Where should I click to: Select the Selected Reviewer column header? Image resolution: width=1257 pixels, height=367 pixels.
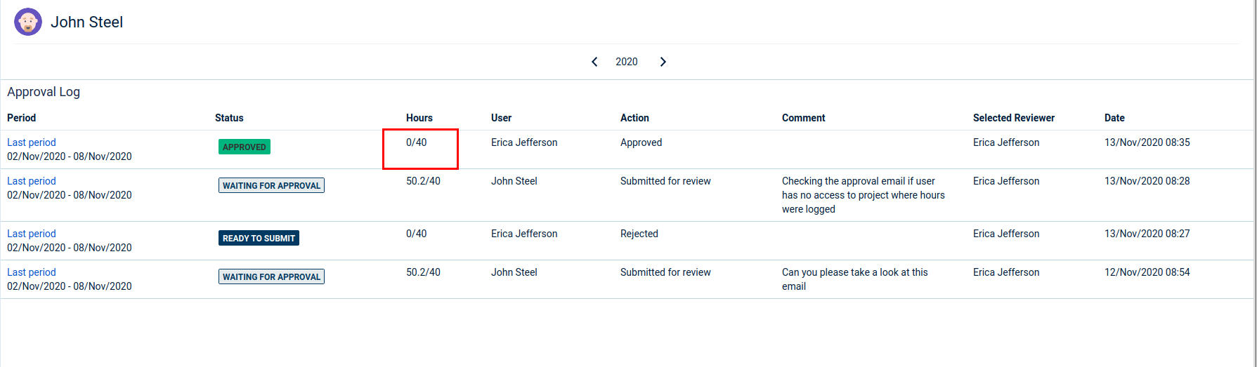(x=1013, y=118)
